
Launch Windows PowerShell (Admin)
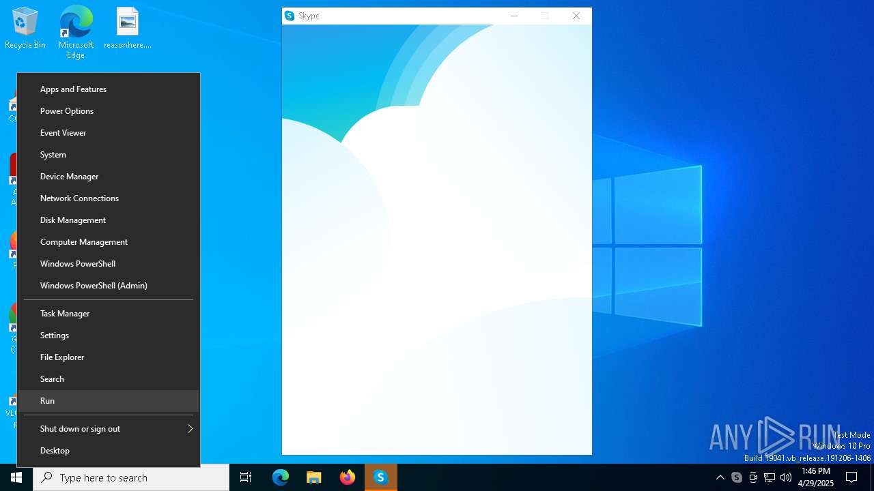[109, 286]
